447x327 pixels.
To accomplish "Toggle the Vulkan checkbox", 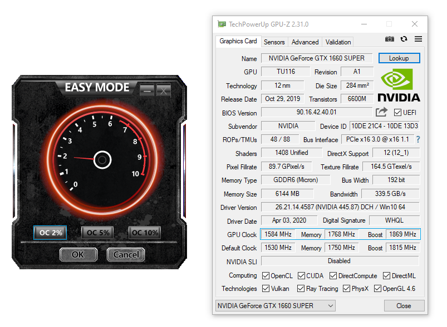I will click(266, 288).
